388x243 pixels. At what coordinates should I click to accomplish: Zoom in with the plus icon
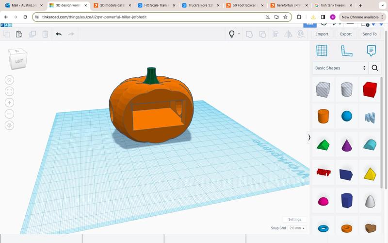[9, 103]
